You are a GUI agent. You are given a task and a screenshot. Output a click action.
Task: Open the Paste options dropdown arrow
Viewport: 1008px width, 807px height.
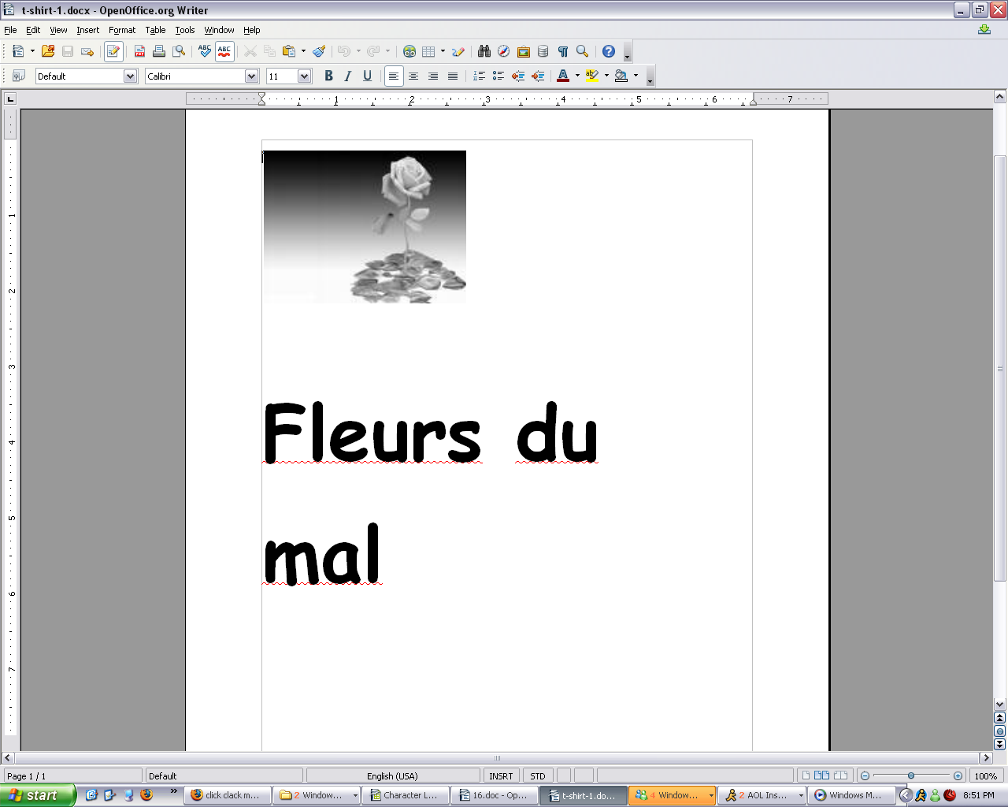[303, 51]
